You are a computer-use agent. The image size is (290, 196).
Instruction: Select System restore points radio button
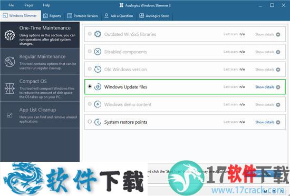pos(90,122)
